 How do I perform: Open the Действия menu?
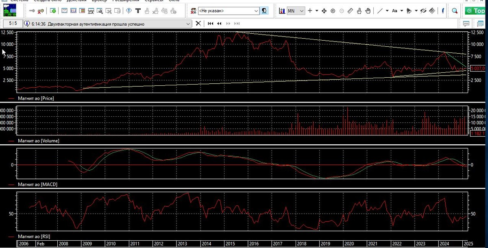point(76,1)
